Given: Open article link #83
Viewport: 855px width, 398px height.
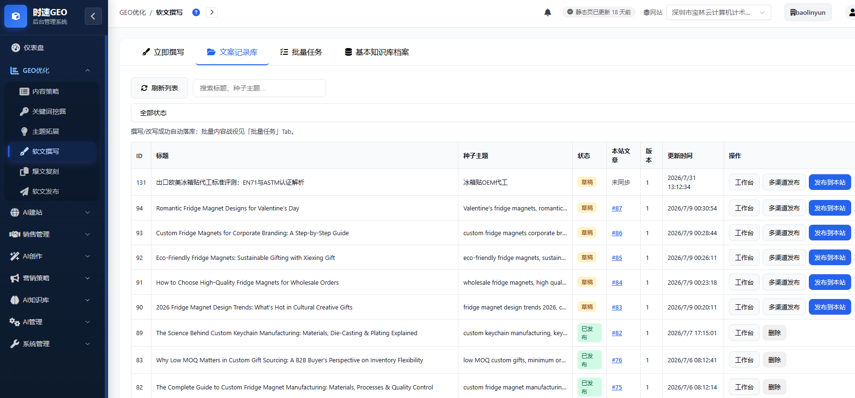Looking at the screenshot, I should (x=617, y=307).
